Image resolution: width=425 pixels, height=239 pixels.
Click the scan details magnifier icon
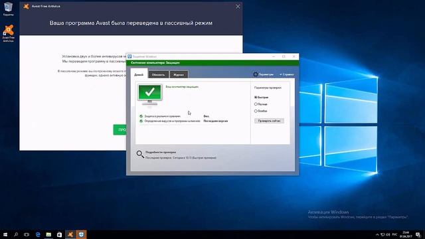(140, 155)
